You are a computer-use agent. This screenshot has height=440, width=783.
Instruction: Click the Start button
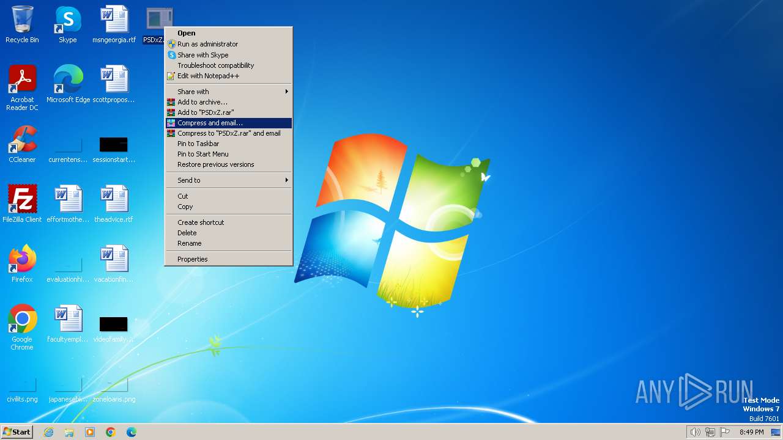point(17,432)
